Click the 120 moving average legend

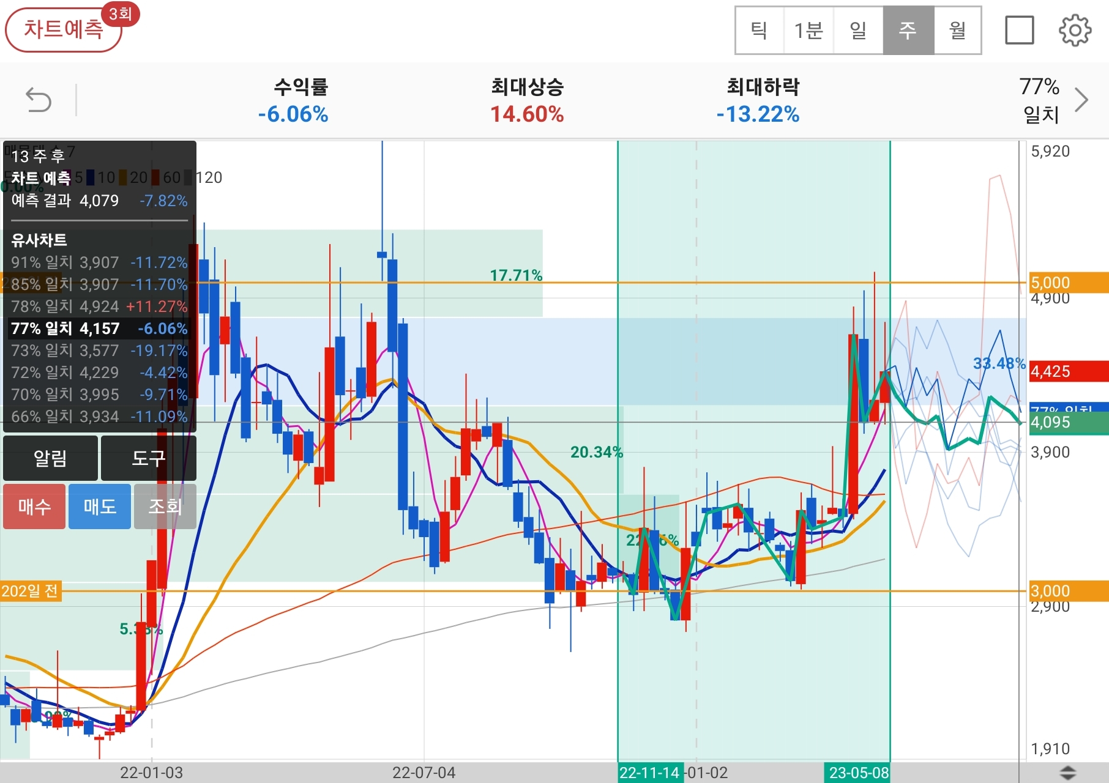click(x=204, y=177)
